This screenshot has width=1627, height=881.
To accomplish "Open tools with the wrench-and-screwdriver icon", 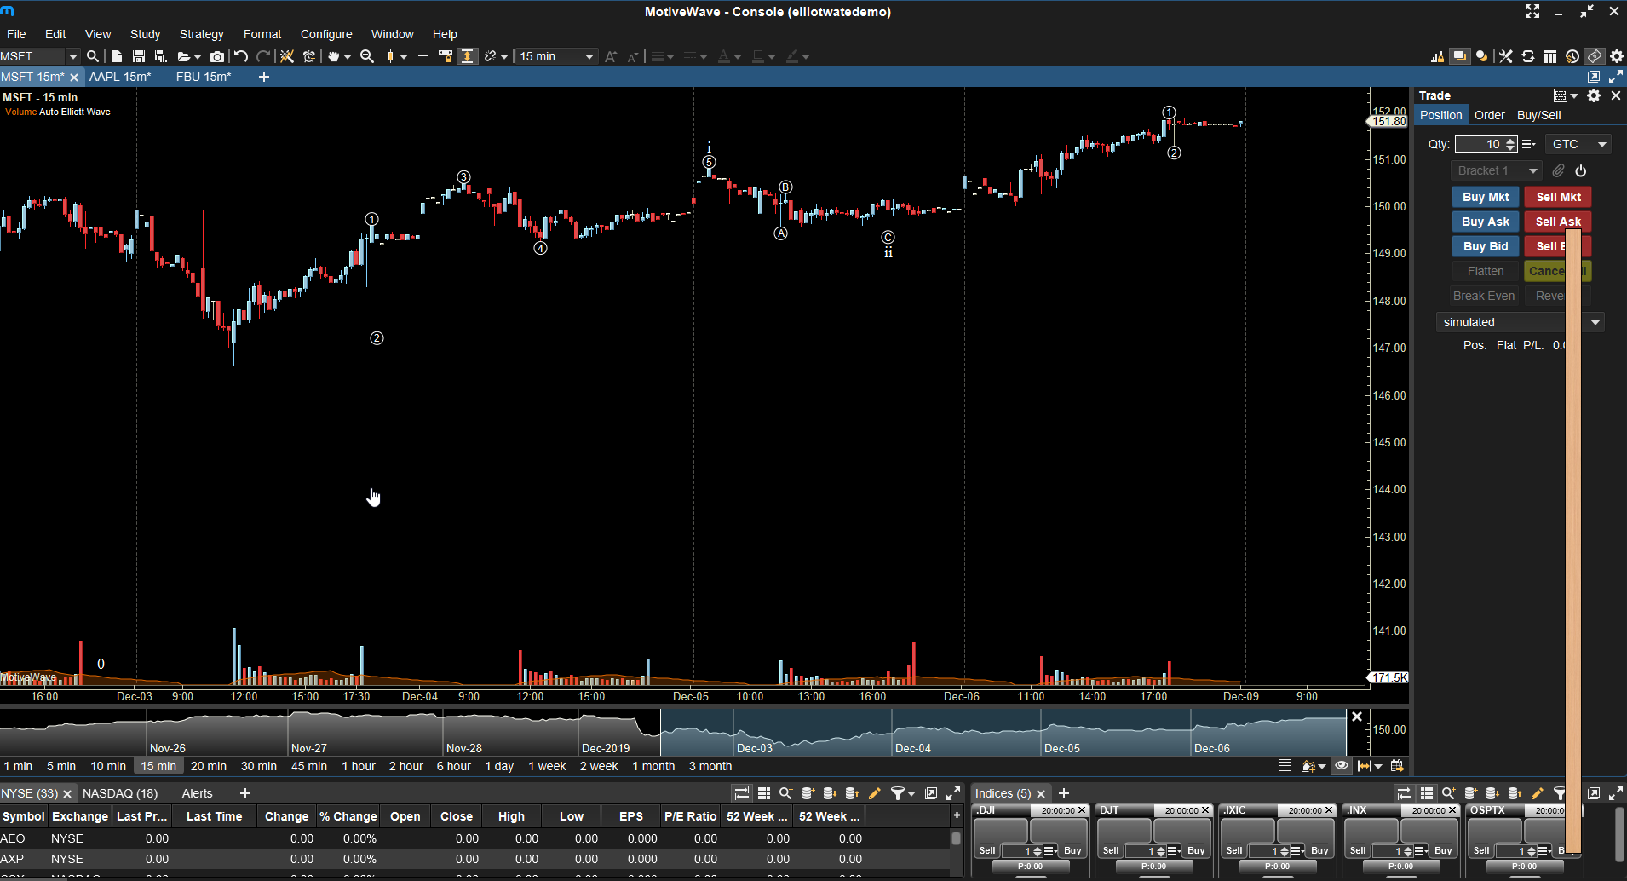I will point(1506,56).
